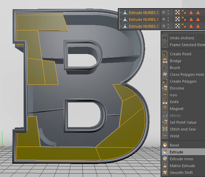
Task: Click the Close Polygon Hole icon
Action: 165,74
